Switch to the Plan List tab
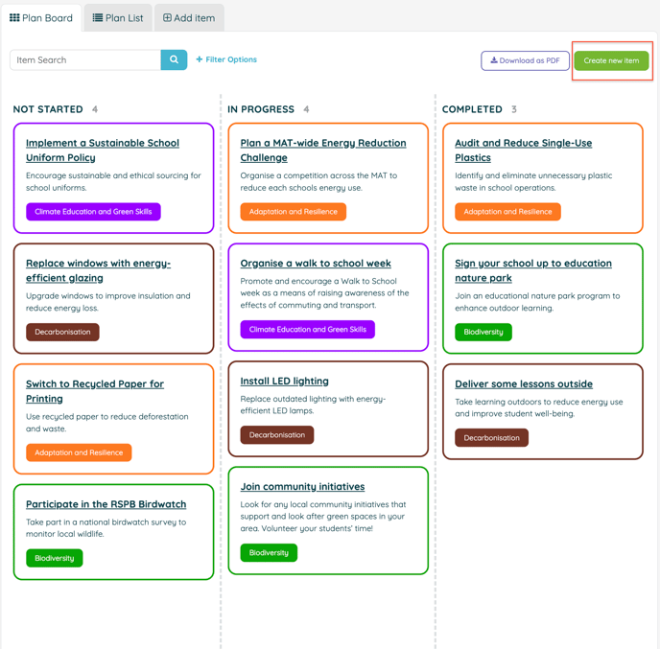The width and height of the screenshot is (660, 649). pyautogui.click(x=118, y=17)
